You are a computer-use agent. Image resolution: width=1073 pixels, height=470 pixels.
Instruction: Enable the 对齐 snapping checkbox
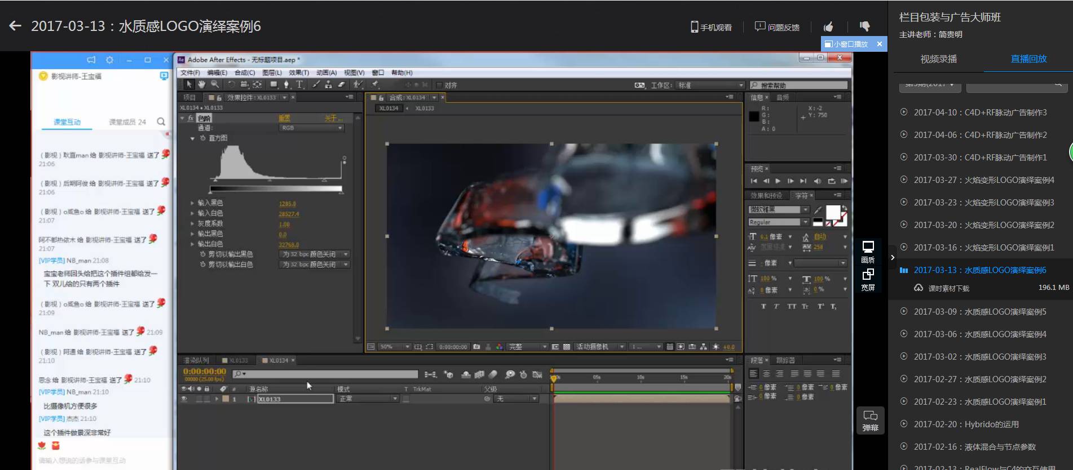click(439, 85)
